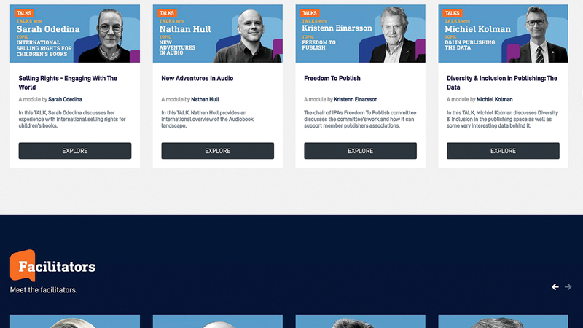Screen dimensions: 583x328
Task: Explore the Diversity & Inclusion module
Action: click(x=503, y=151)
